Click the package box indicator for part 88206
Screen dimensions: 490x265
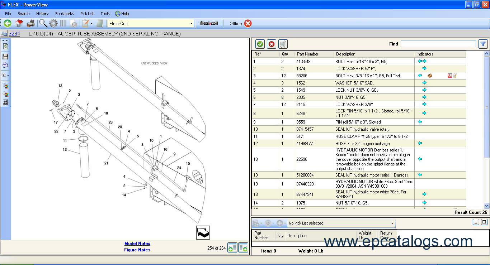tap(430, 76)
